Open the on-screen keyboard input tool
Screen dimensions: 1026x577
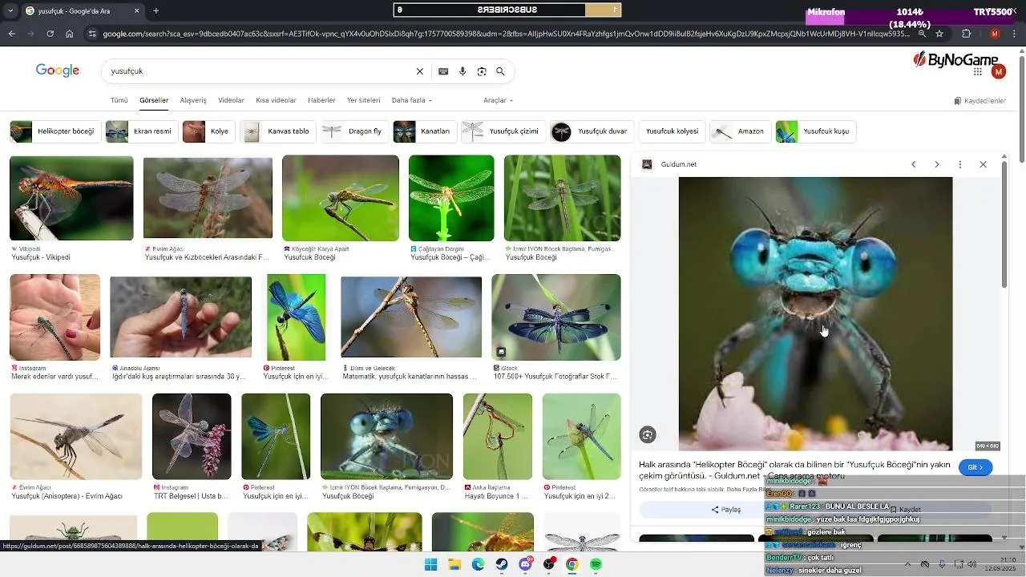443,71
